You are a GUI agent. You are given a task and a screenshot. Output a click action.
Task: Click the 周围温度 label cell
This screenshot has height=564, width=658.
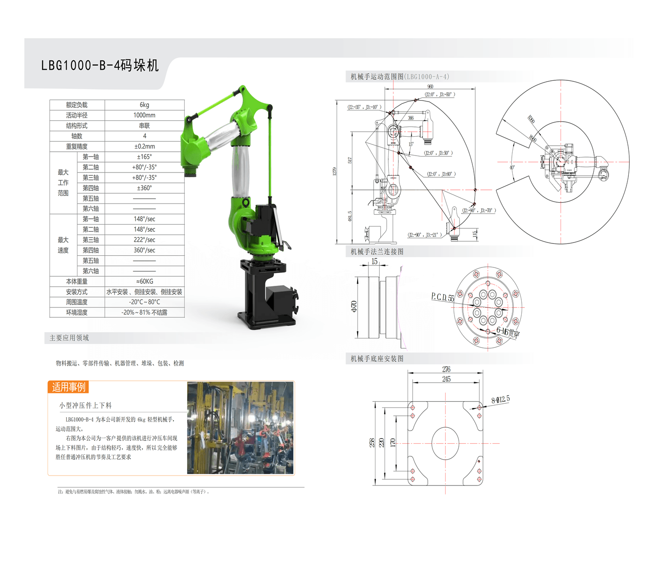(x=77, y=302)
